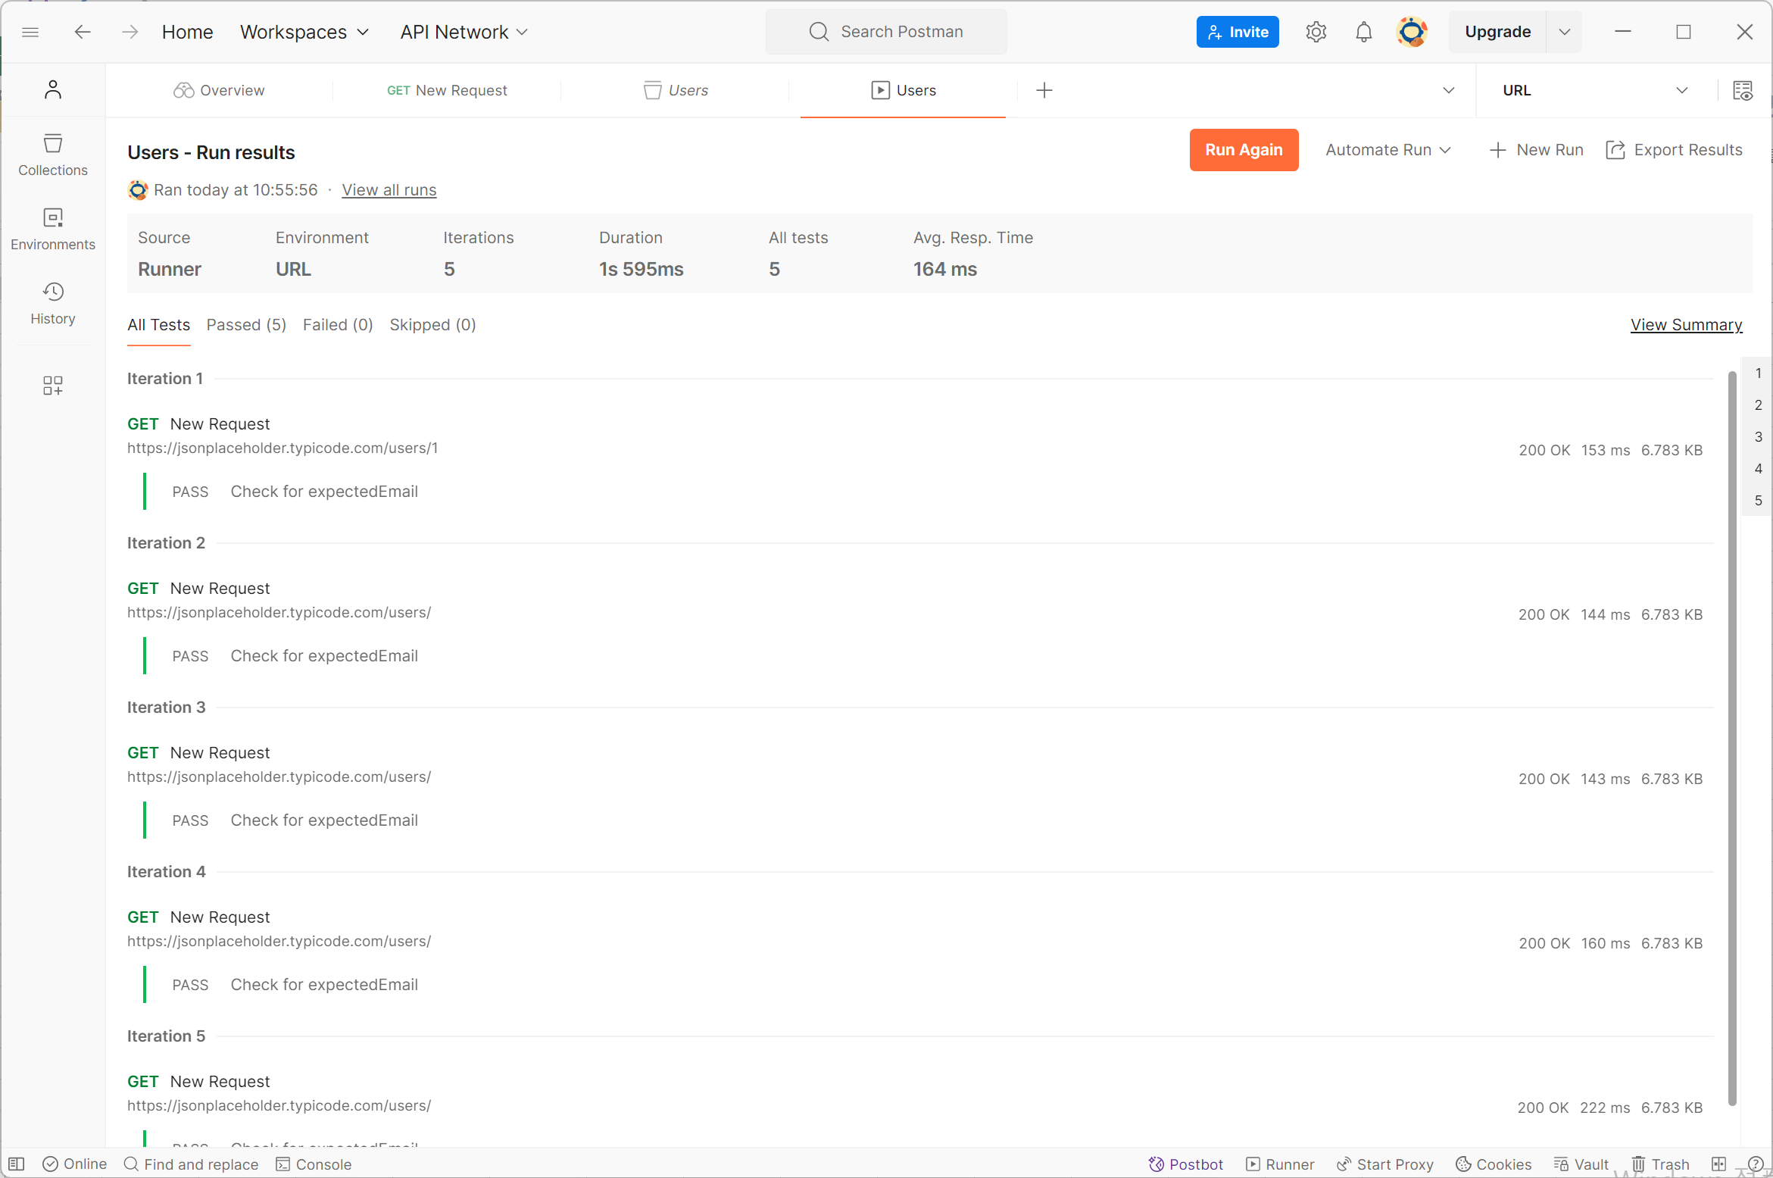Open the Trash from the status bar
This screenshot has height=1178, width=1773.
(1660, 1164)
